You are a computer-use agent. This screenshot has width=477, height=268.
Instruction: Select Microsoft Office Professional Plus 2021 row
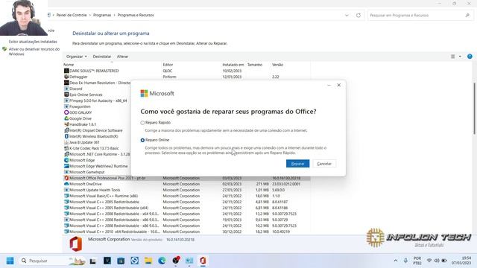(186, 178)
